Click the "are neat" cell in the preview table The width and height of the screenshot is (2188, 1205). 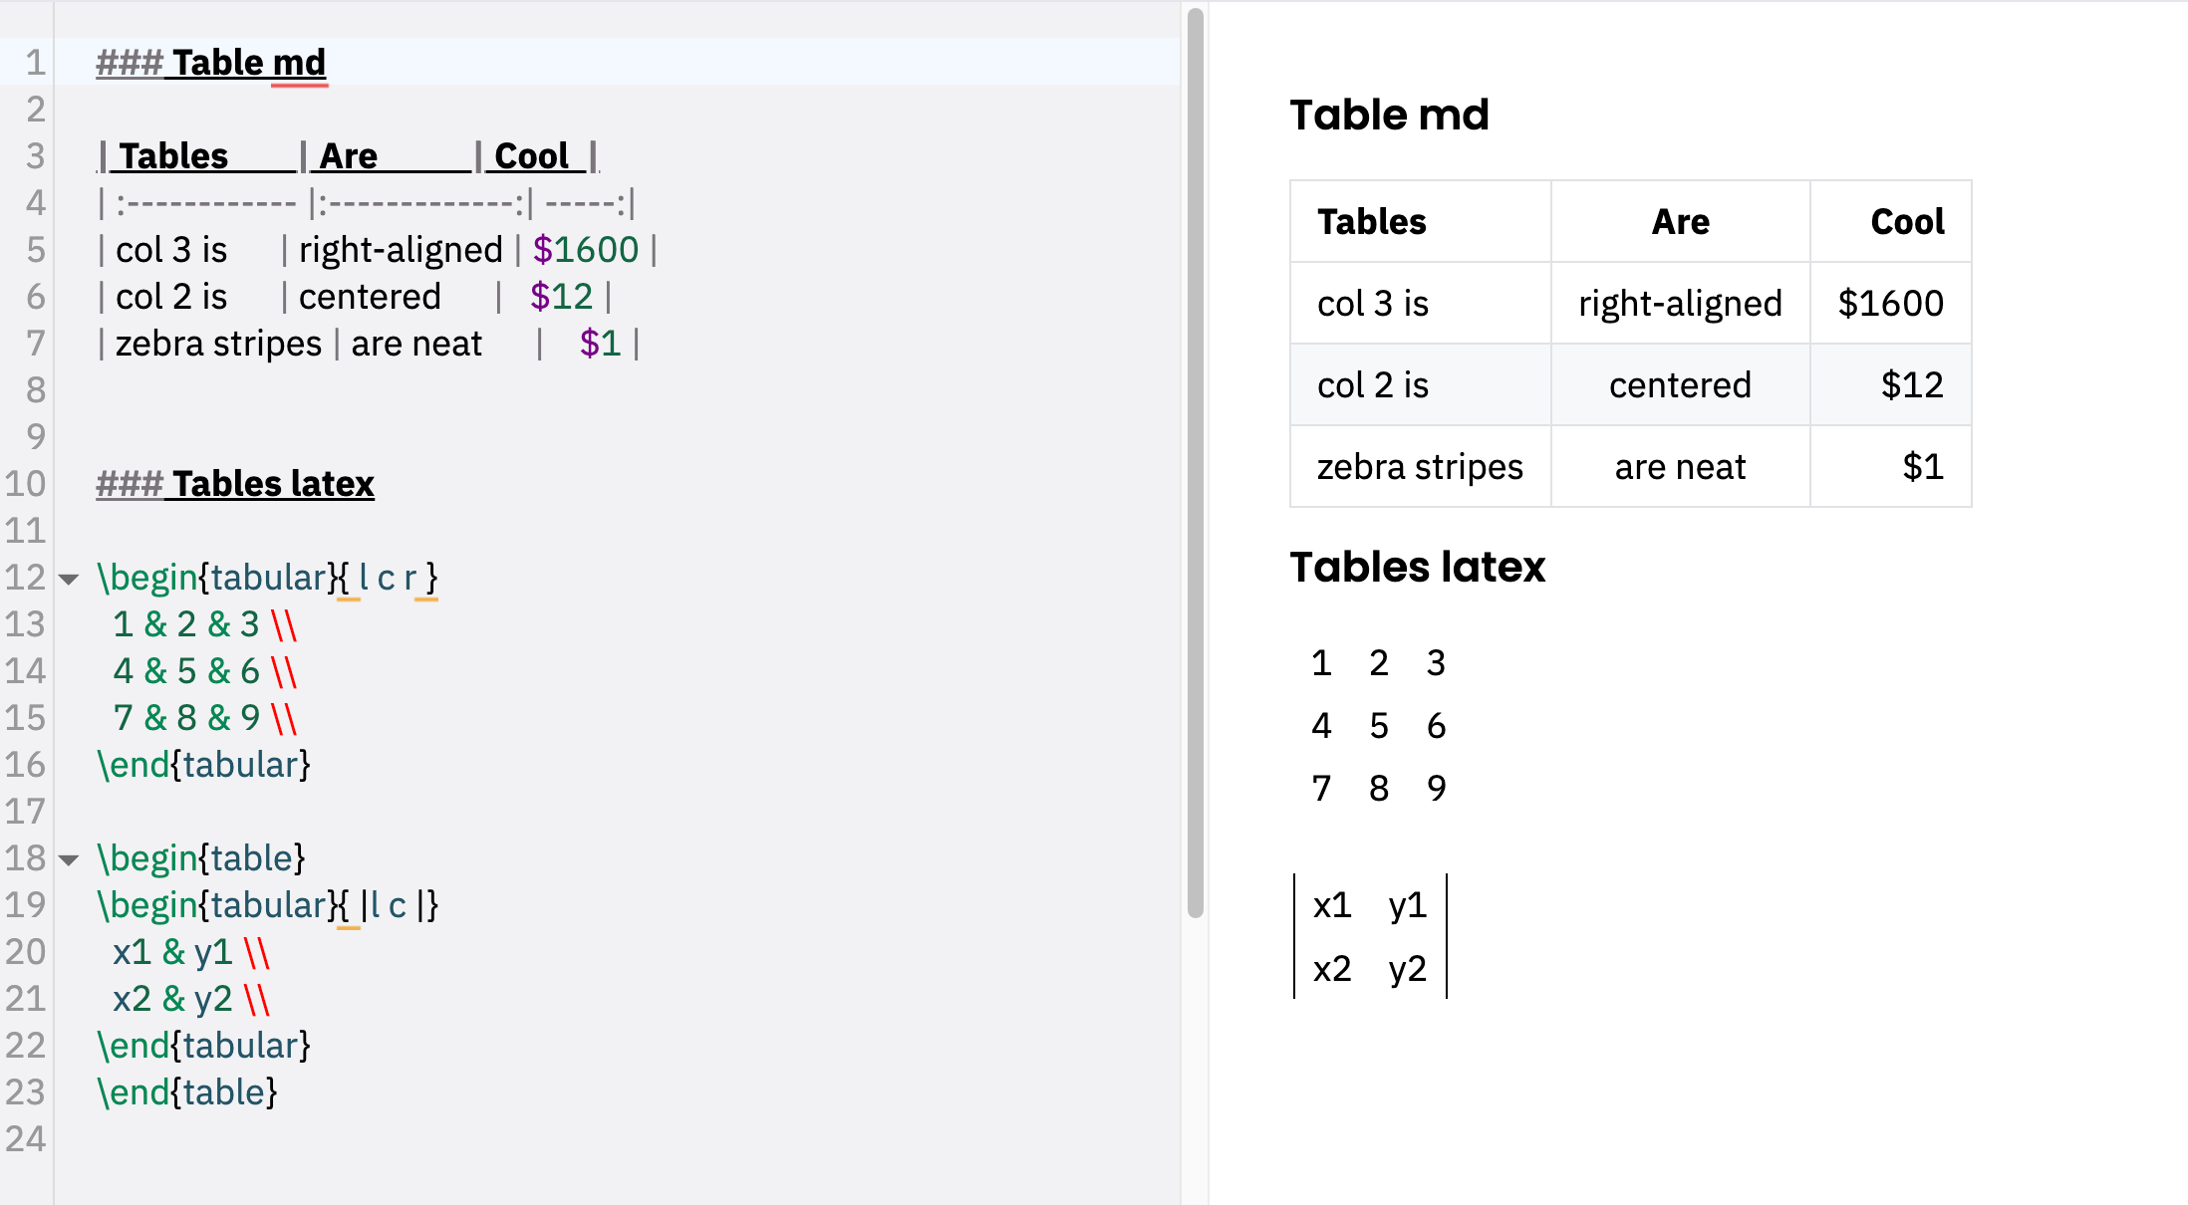[1679, 465]
